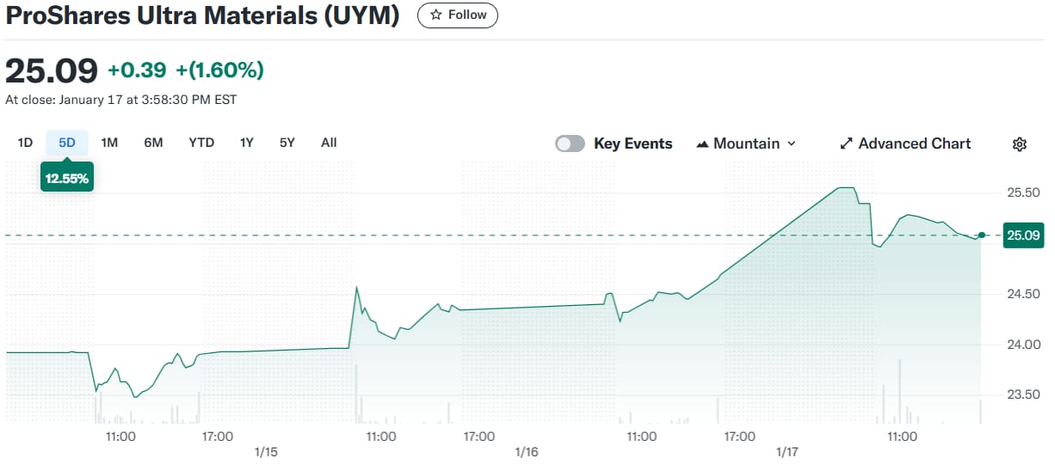
Task: Select the 1D time range
Action: pos(25,143)
